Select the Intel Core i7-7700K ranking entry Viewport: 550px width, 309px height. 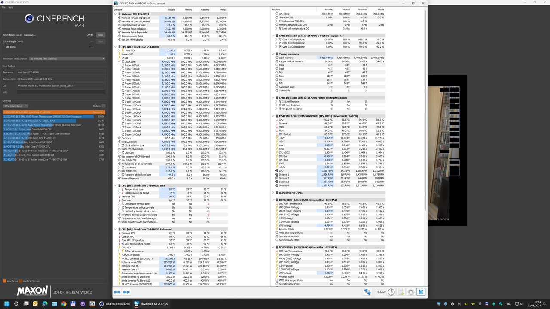coord(54,146)
